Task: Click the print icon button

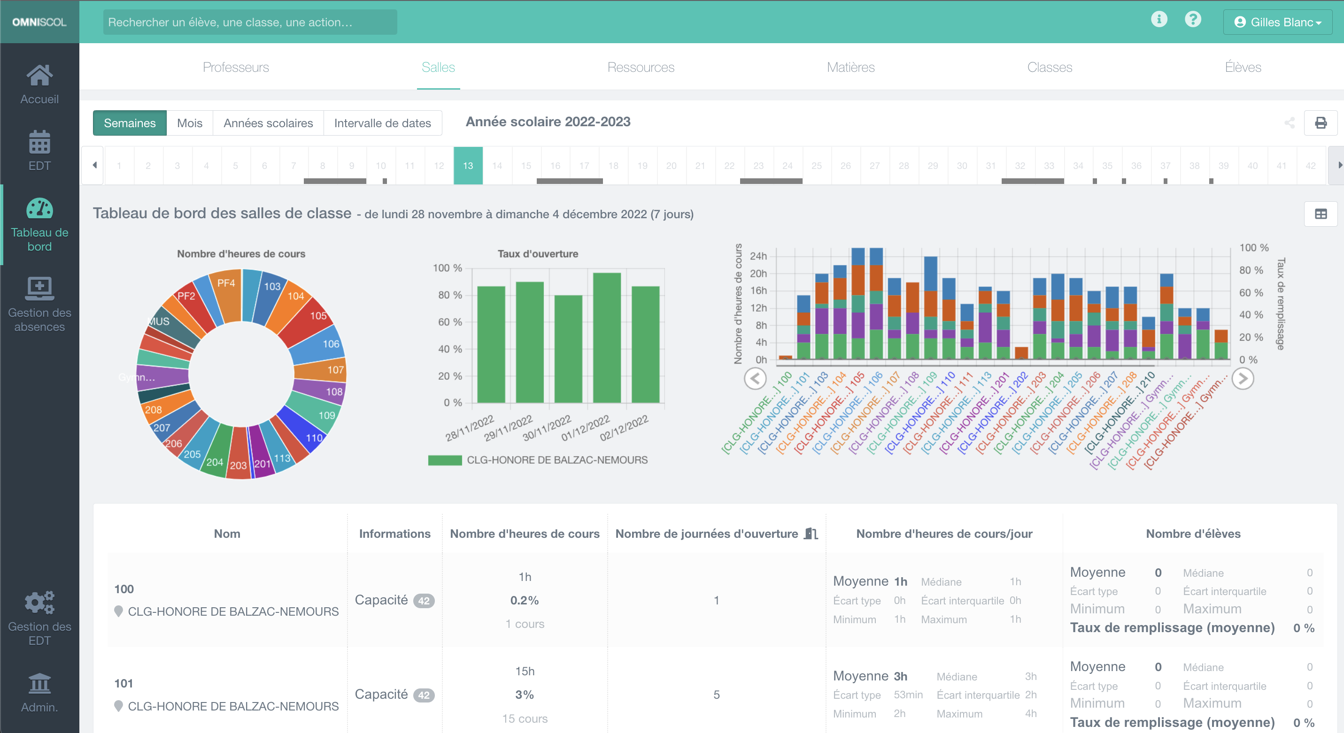Action: (x=1320, y=123)
